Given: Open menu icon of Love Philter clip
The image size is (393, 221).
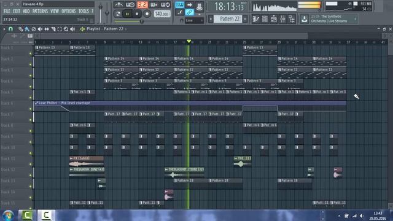Looking at the screenshot, I should click(x=37, y=103).
